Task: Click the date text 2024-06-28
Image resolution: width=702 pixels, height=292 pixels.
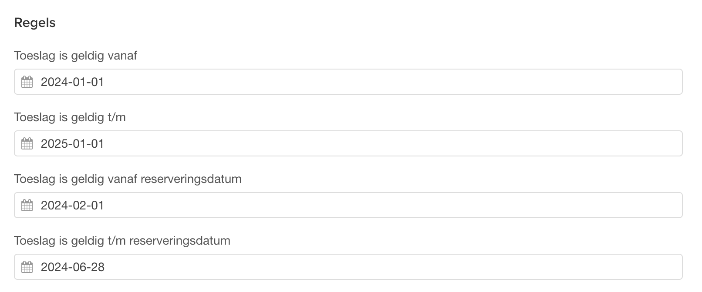Action: (73, 267)
